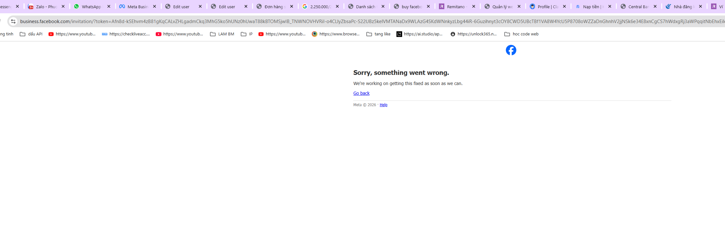725x225 pixels.
Task: Click the site information icon in address bar
Action: tap(13, 21)
